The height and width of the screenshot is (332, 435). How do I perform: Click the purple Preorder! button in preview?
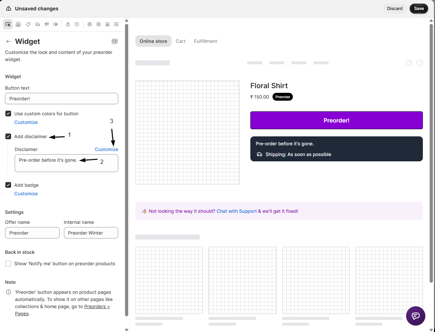pyautogui.click(x=336, y=120)
